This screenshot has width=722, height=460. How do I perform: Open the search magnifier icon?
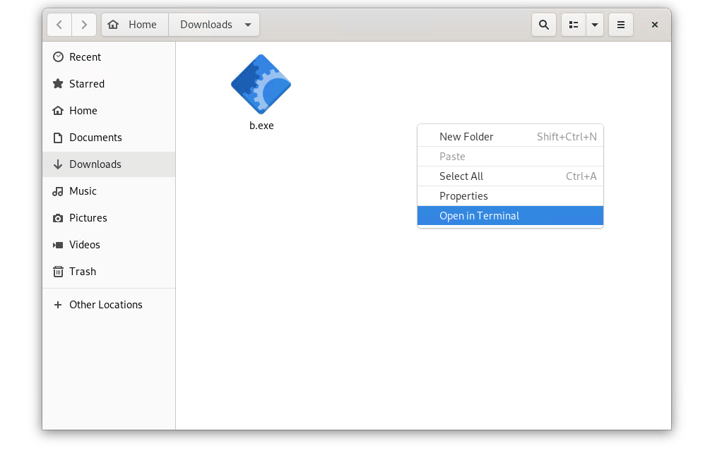[x=543, y=25]
